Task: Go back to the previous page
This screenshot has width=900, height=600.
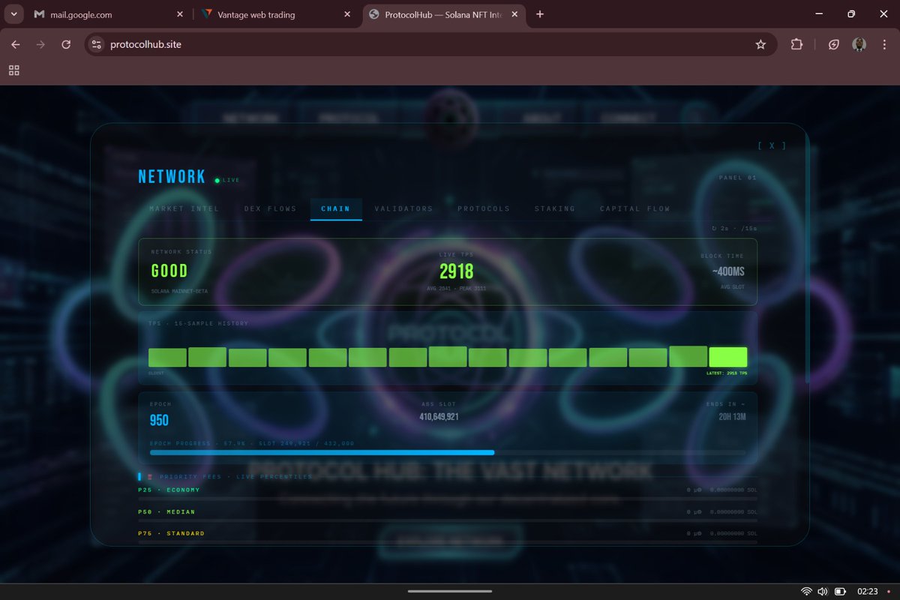Action: [x=15, y=44]
